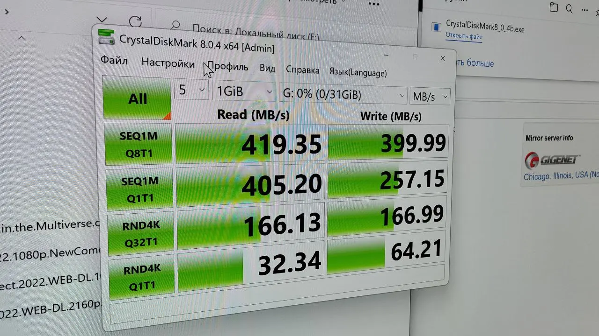Image resolution: width=599 pixels, height=336 pixels.
Task: Open the three-dots overflow menu in Explorer toolbar
Action: [373, 4]
